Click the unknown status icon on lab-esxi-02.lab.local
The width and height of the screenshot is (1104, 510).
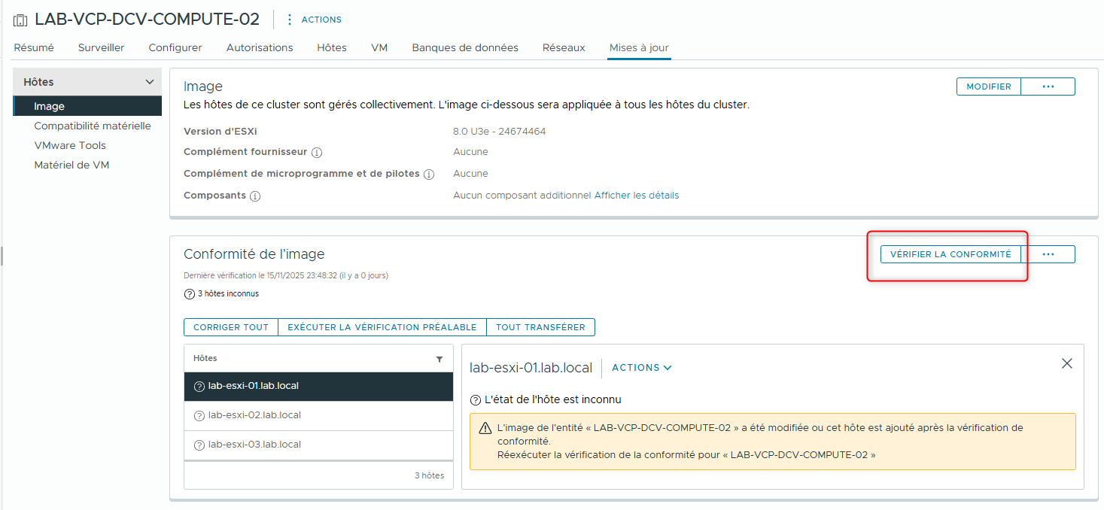click(x=198, y=414)
